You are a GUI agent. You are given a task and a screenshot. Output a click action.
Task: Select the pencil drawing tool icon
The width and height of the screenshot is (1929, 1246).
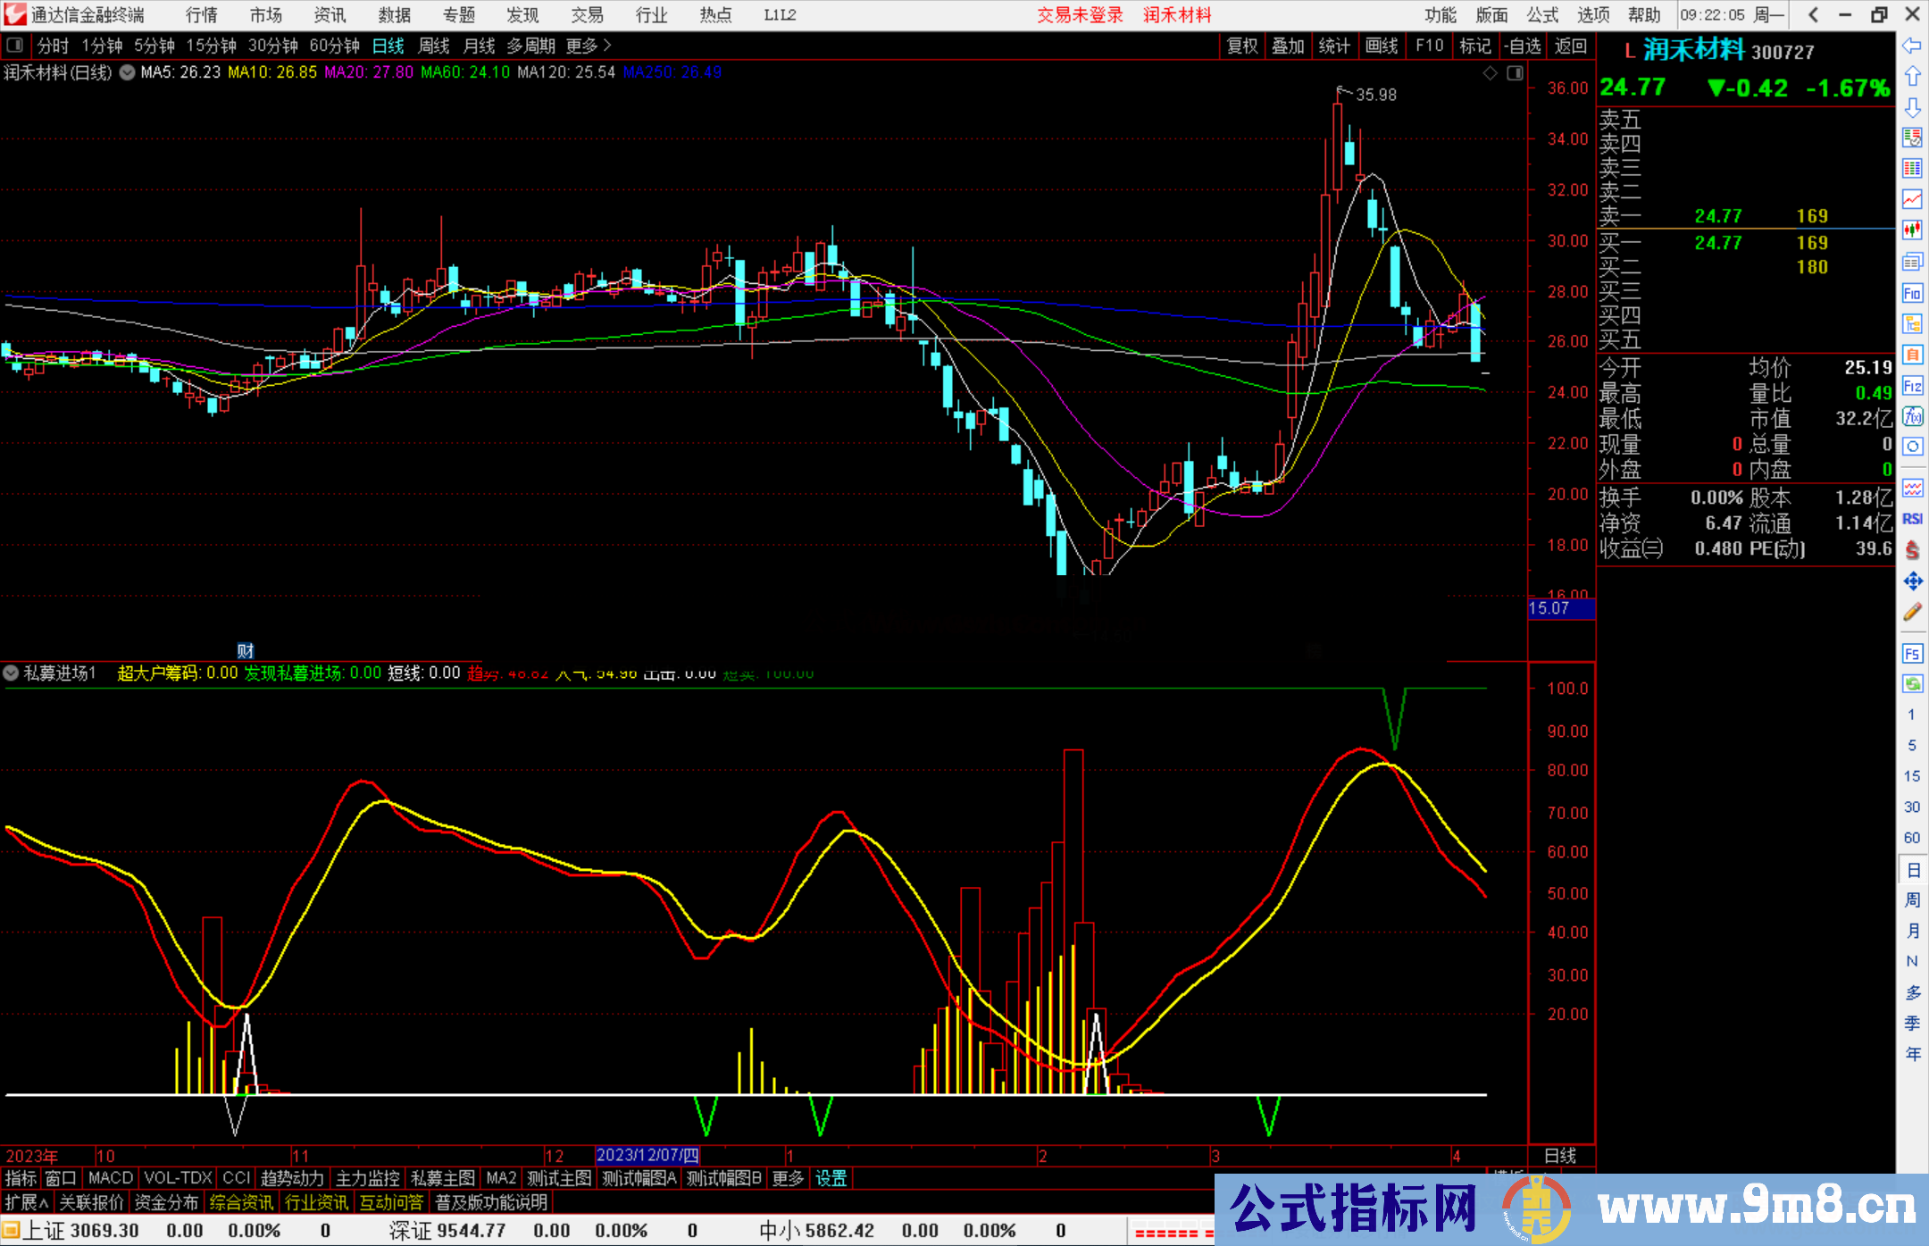[x=1912, y=613]
